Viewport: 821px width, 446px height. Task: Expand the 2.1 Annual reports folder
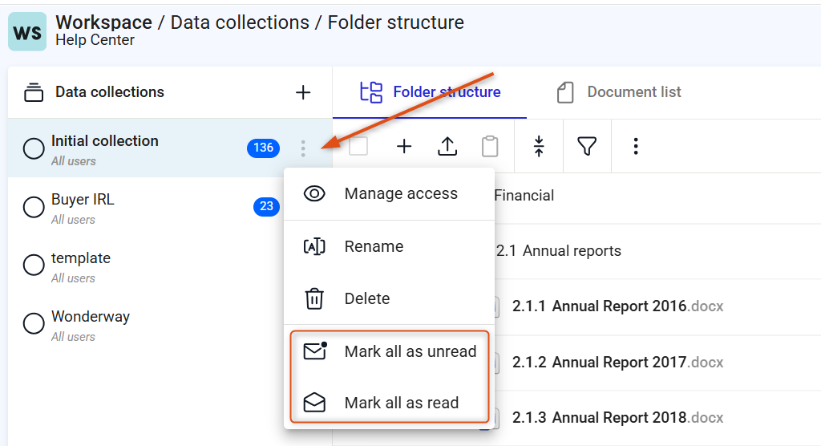[x=558, y=251]
